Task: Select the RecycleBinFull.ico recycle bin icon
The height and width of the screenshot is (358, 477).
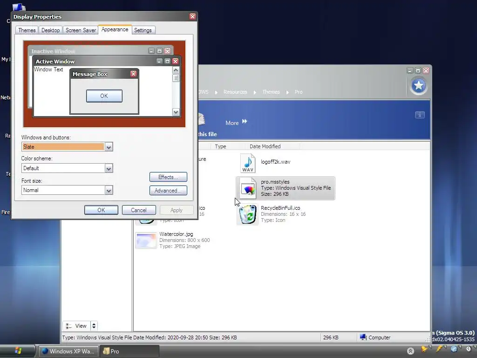Action: (x=248, y=214)
